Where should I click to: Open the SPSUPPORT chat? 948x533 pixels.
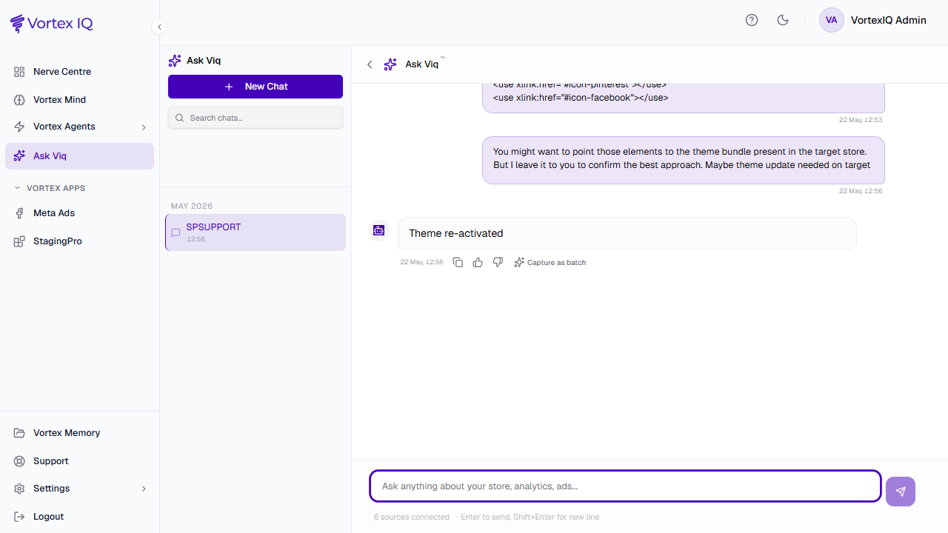coord(256,232)
